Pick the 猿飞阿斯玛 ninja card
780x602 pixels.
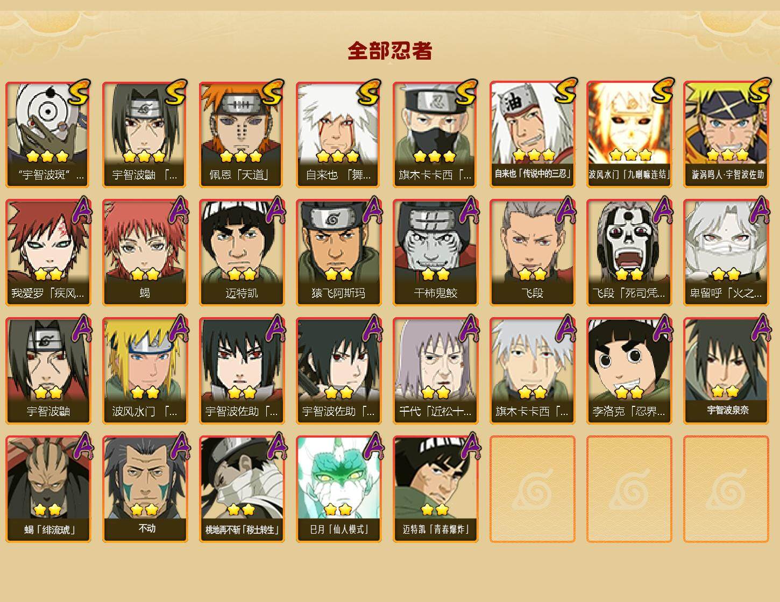pos(338,253)
